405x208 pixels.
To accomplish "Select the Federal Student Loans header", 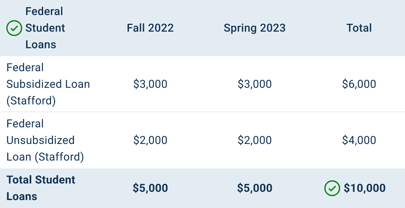I will point(45,28).
